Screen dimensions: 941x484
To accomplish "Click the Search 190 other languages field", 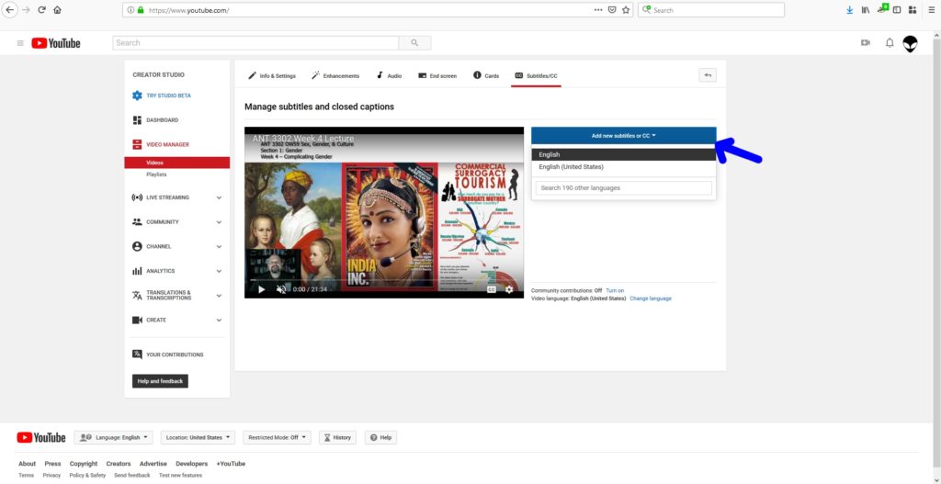I will point(623,188).
